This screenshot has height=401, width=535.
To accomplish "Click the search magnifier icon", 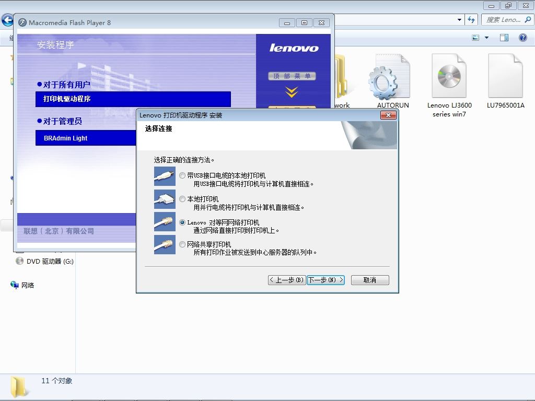I will click(x=528, y=20).
